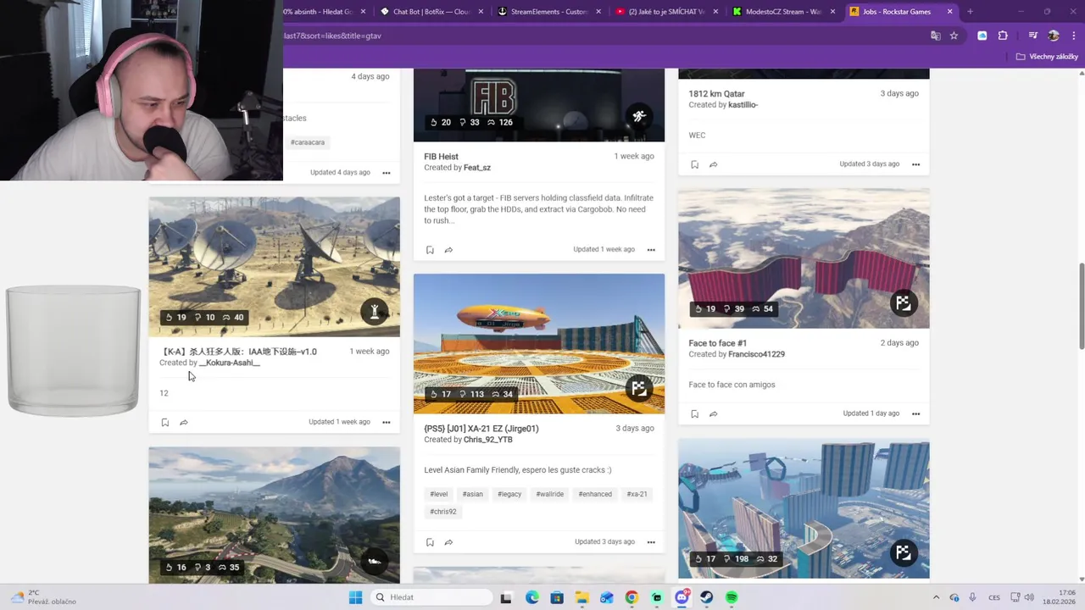Image resolution: width=1085 pixels, height=610 pixels.
Task: Open the {PS5} [J01] XA-21 EZ title
Action: [481, 429]
